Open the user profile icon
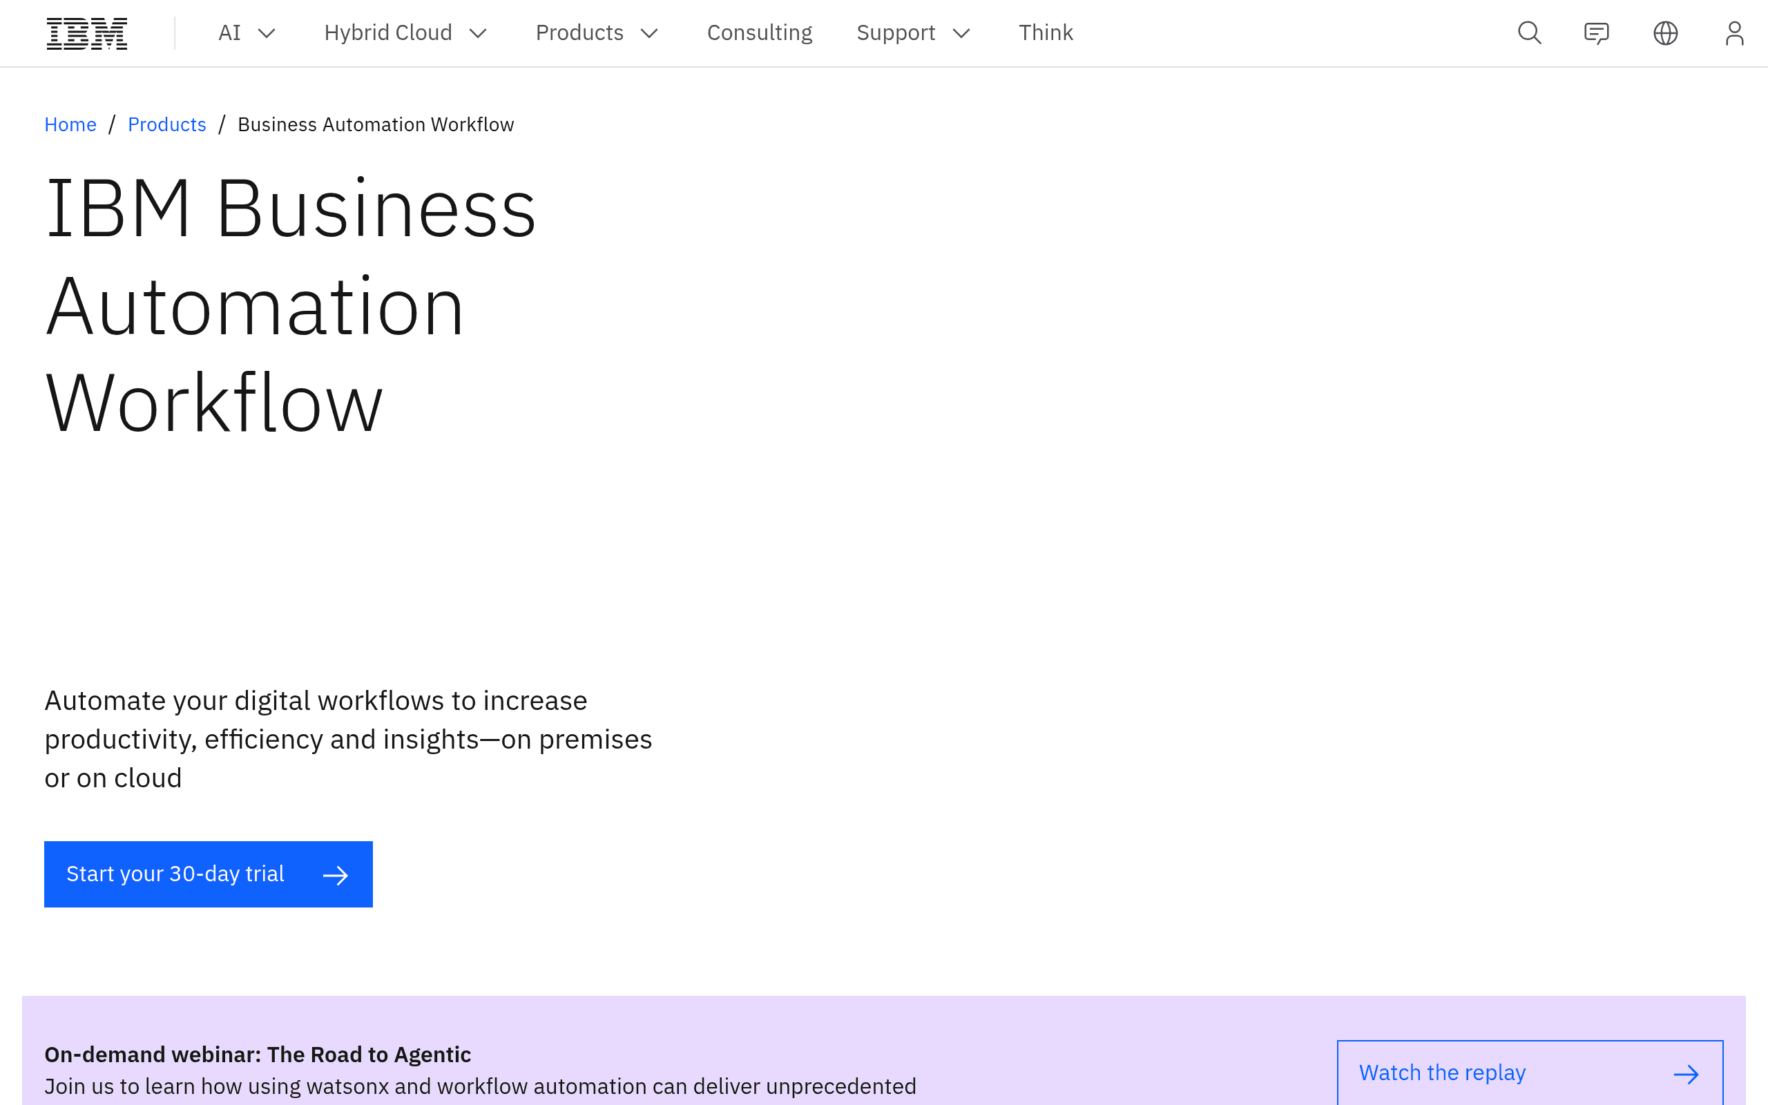Viewport: 1768px width, 1105px height. click(1733, 33)
